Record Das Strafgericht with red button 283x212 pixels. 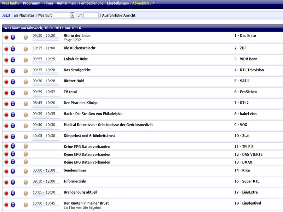point(6,71)
